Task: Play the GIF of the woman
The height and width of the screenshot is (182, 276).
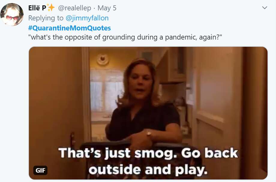Action: click(x=148, y=113)
